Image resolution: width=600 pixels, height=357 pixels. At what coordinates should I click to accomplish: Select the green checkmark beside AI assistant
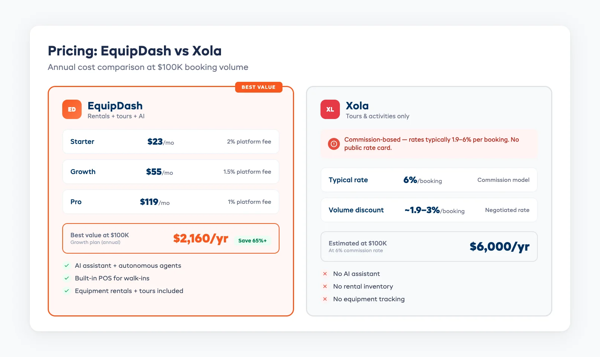[x=67, y=266]
